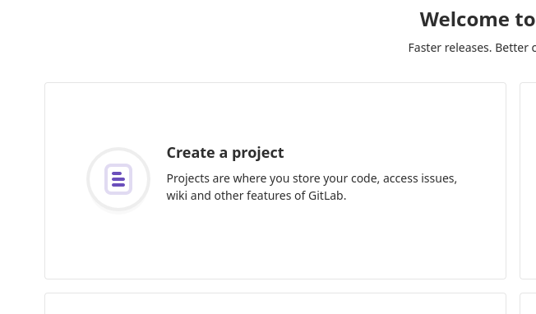Image resolution: width=536 pixels, height=314 pixels.
Task: Click the word Projects starting the description
Action: 188,178
